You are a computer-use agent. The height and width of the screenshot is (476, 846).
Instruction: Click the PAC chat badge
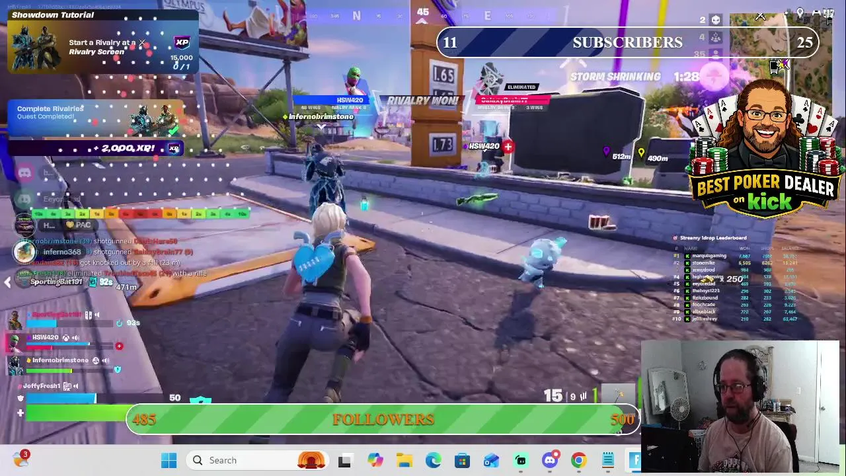(x=77, y=225)
